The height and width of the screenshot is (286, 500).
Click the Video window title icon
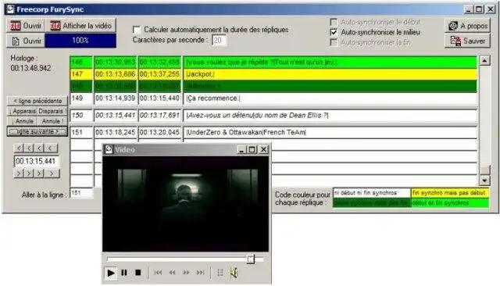pos(109,149)
